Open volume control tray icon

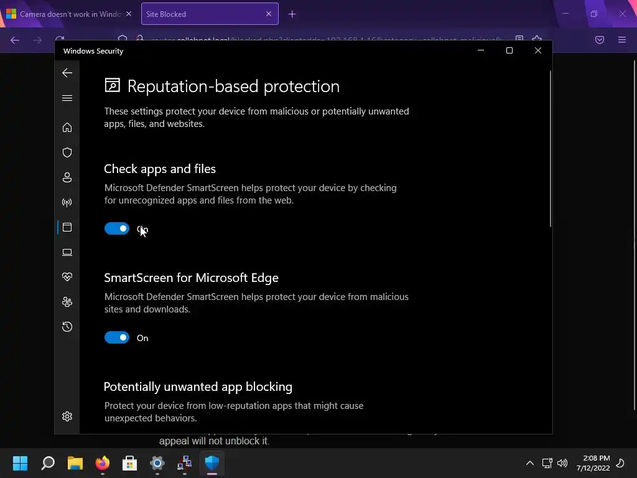click(x=562, y=463)
